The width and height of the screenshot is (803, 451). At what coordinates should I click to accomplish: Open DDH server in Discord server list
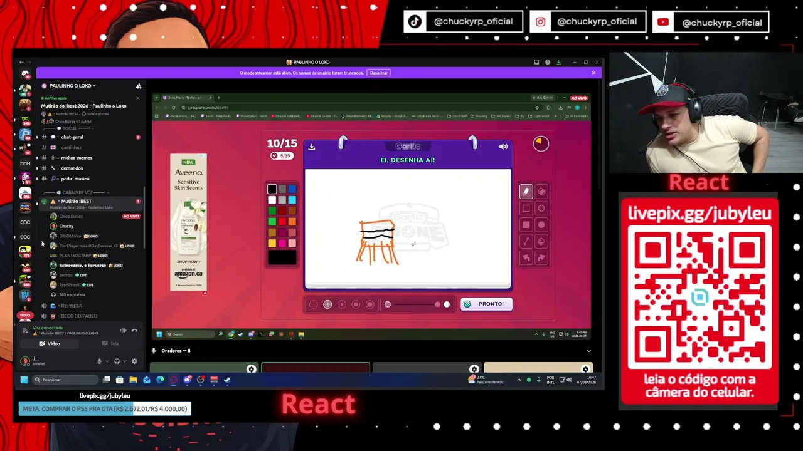25,163
